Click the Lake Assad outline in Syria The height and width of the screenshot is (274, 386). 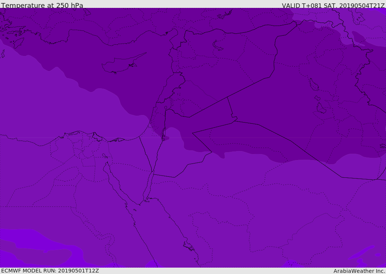218,45
